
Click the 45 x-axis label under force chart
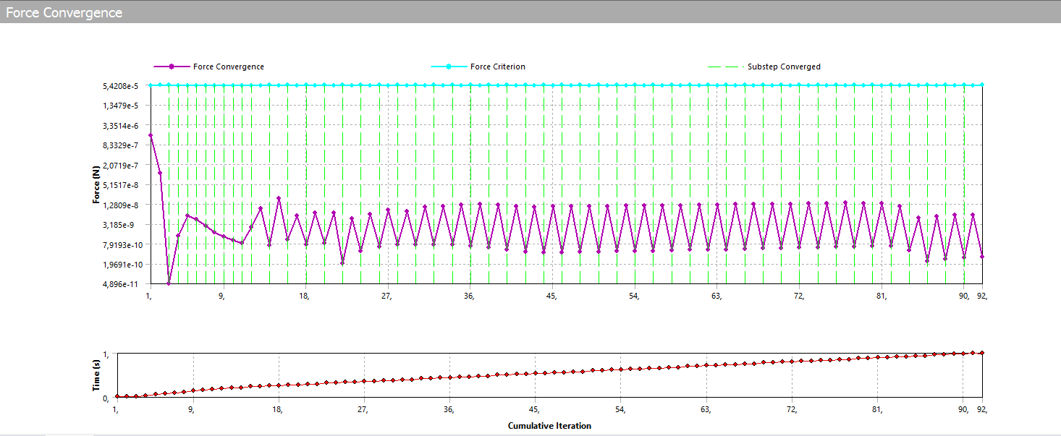[x=551, y=296]
